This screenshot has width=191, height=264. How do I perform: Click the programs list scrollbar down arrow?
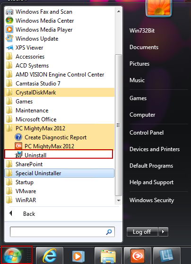(x=119, y=201)
